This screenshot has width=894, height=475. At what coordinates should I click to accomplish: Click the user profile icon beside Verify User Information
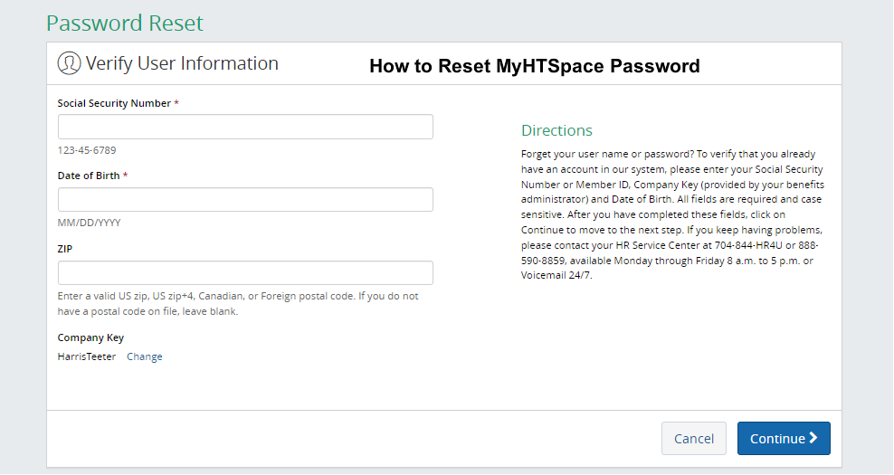pyautogui.click(x=69, y=63)
